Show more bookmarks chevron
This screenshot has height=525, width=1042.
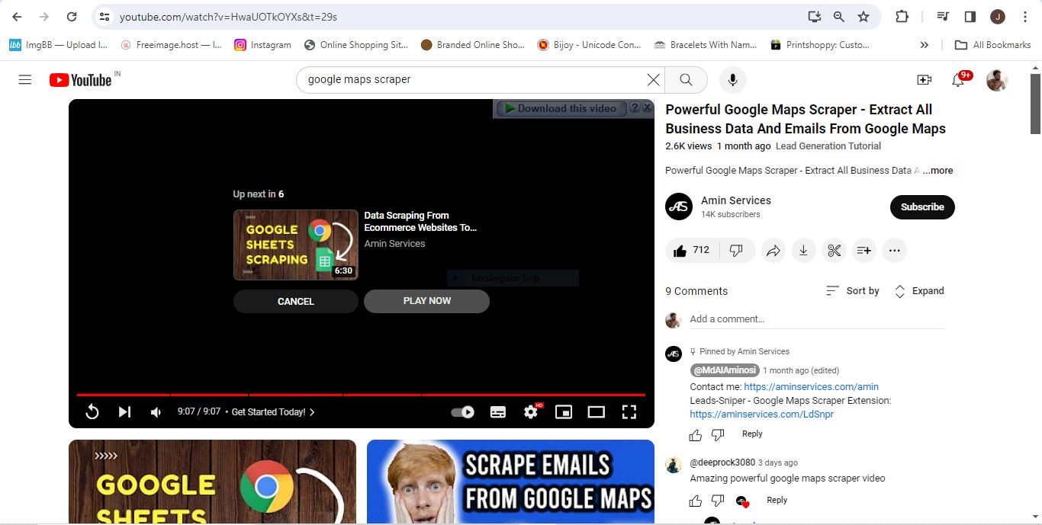[924, 45]
